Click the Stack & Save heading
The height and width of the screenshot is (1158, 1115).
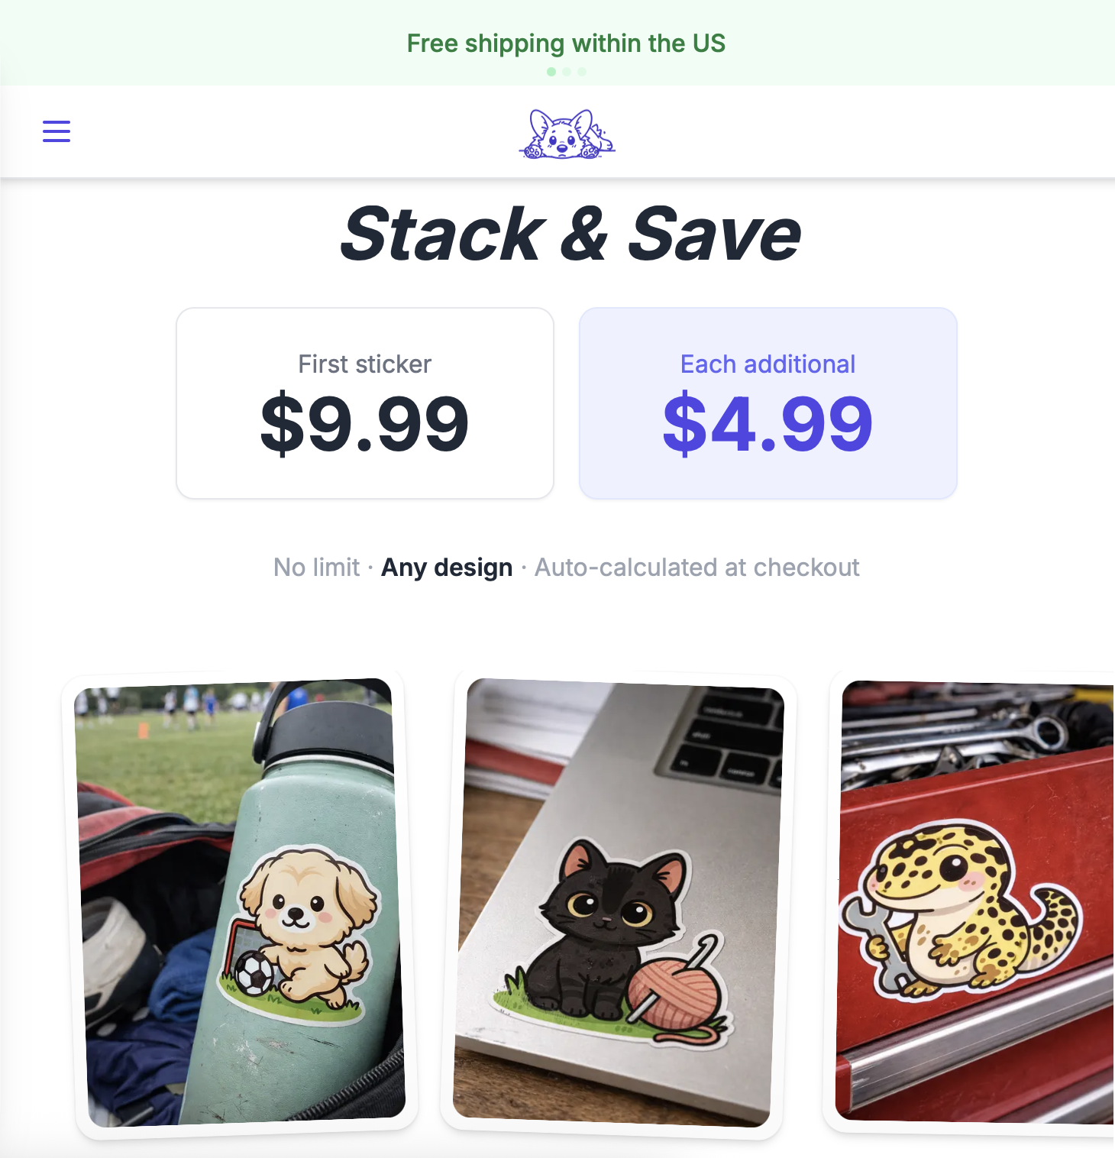coord(570,234)
